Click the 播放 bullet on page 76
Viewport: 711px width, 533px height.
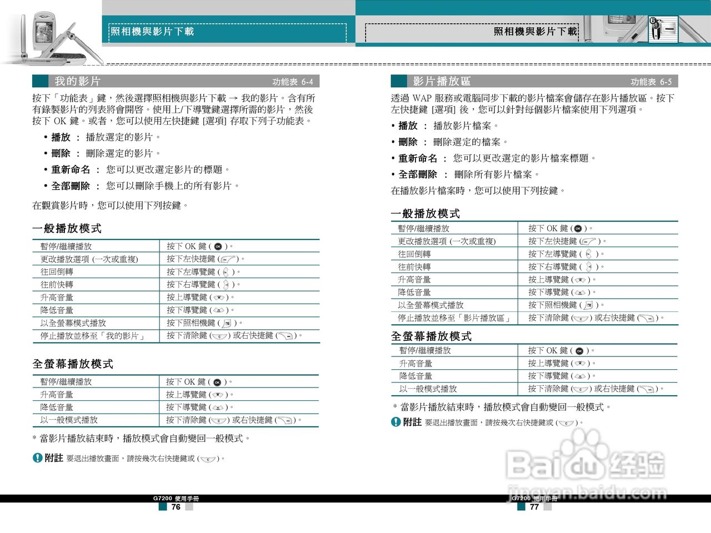102,137
